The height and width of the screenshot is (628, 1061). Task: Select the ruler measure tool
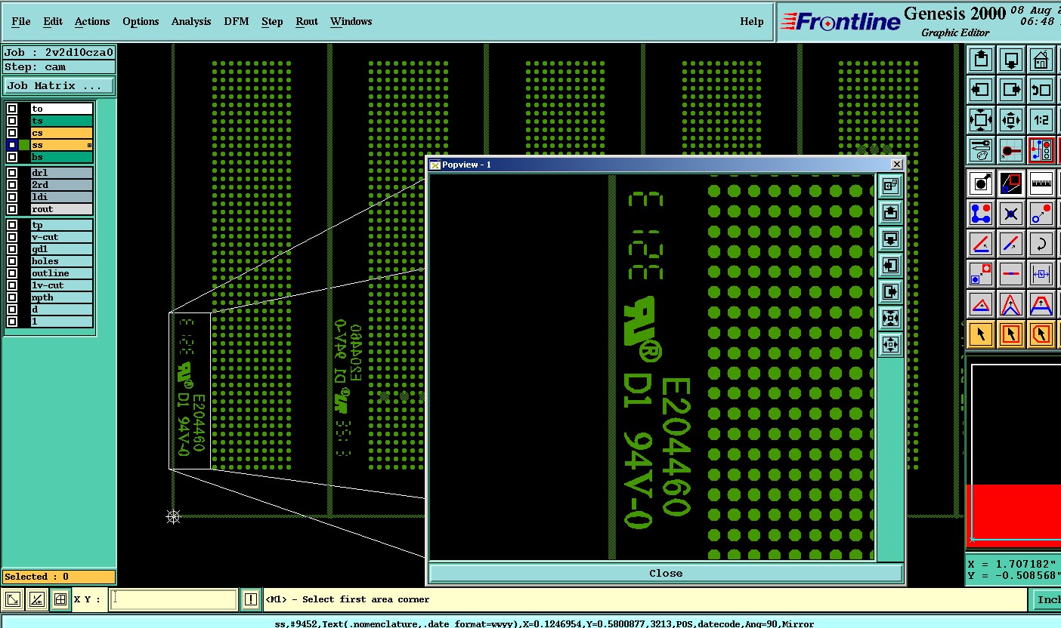pyautogui.click(x=1041, y=183)
